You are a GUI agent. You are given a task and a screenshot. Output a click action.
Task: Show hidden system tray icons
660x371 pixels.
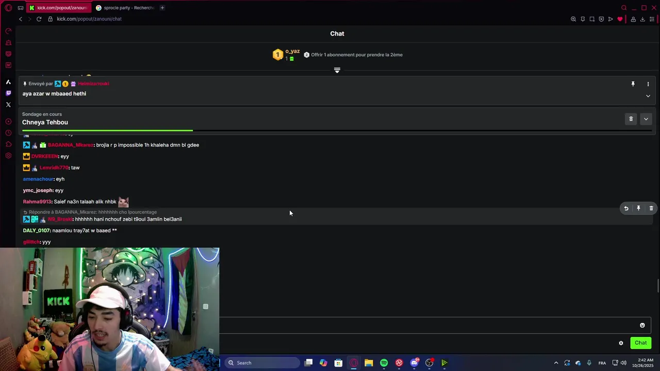coord(556,363)
